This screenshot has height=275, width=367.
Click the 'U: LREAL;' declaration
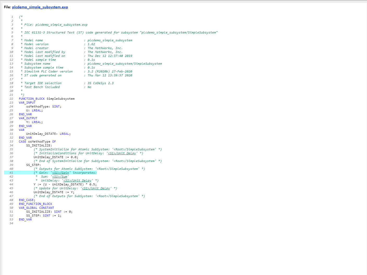[x=34, y=110]
